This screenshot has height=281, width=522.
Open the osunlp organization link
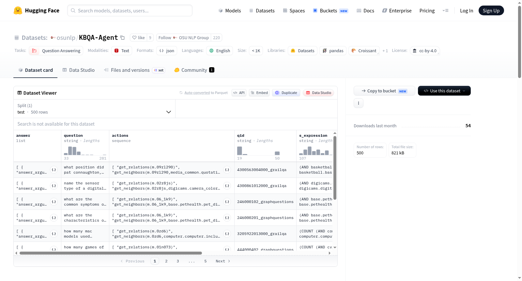66,38
